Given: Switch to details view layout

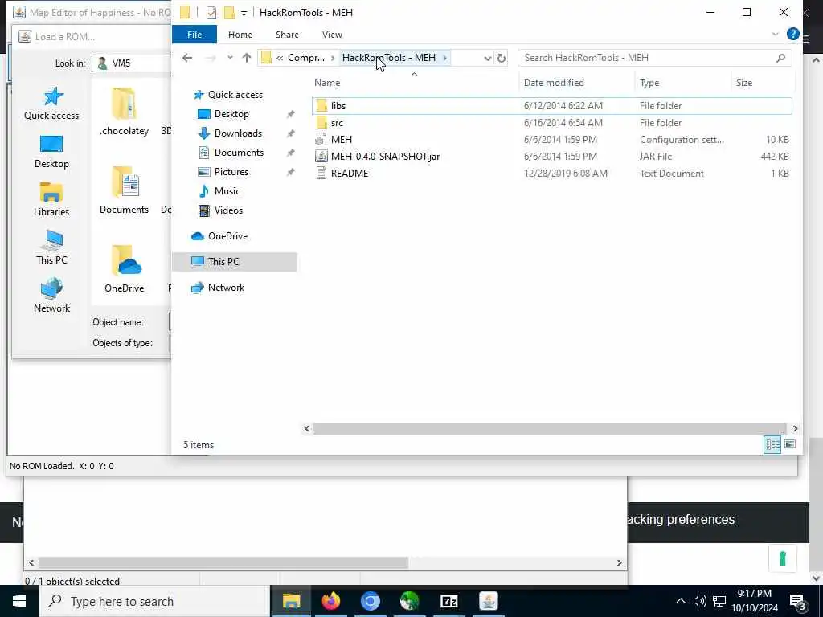Looking at the screenshot, I should (772, 444).
